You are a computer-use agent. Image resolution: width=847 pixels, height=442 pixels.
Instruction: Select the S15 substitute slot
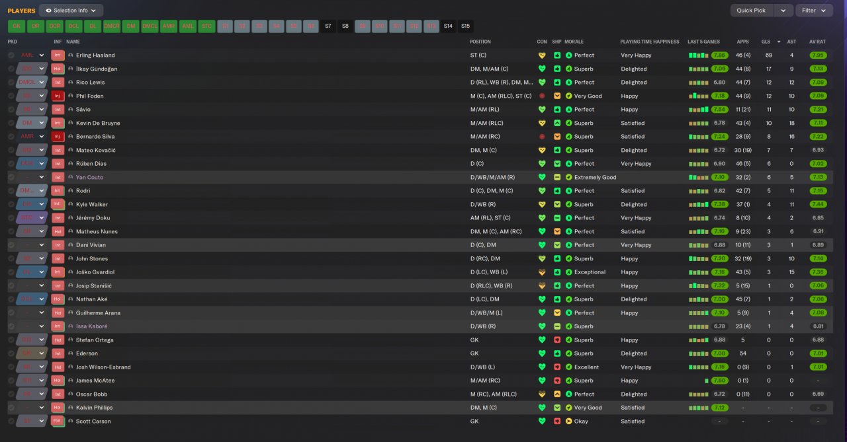pyautogui.click(x=466, y=26)
